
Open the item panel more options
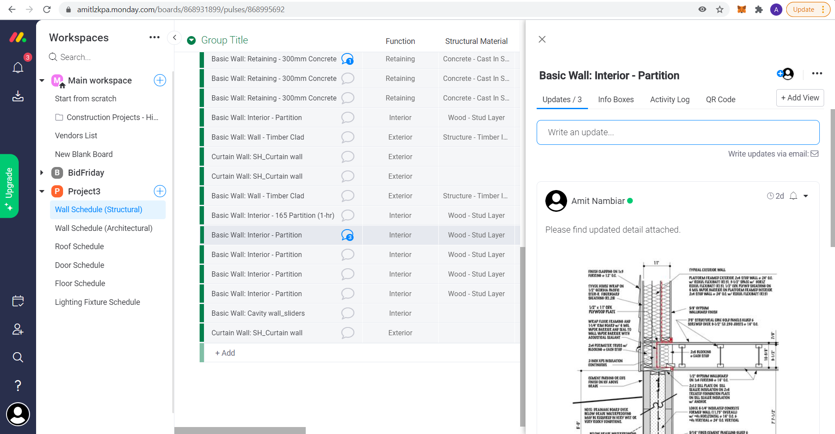pos(817,73)
